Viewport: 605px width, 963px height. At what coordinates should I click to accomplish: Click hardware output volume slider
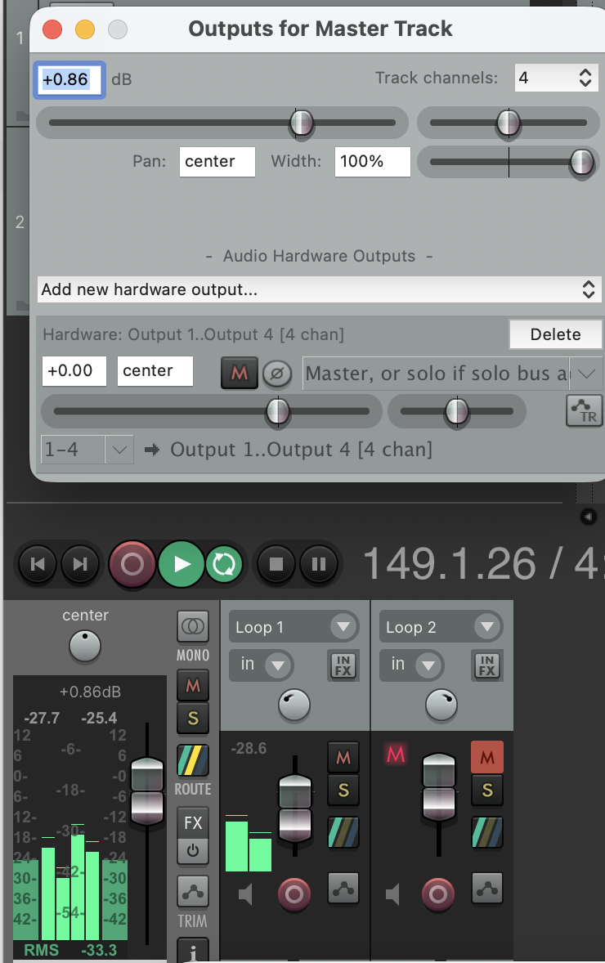click(212, 411)
